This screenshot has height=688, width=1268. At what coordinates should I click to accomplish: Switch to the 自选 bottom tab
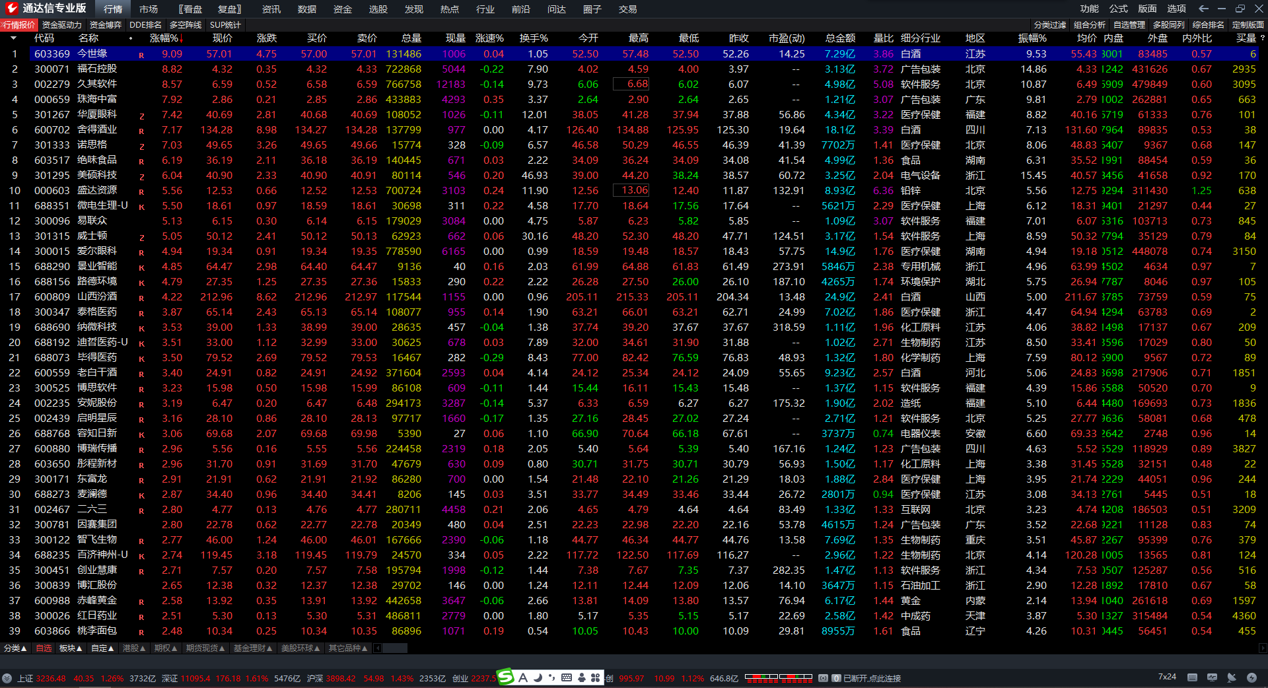pyautogui.click(x=44, y=648)
